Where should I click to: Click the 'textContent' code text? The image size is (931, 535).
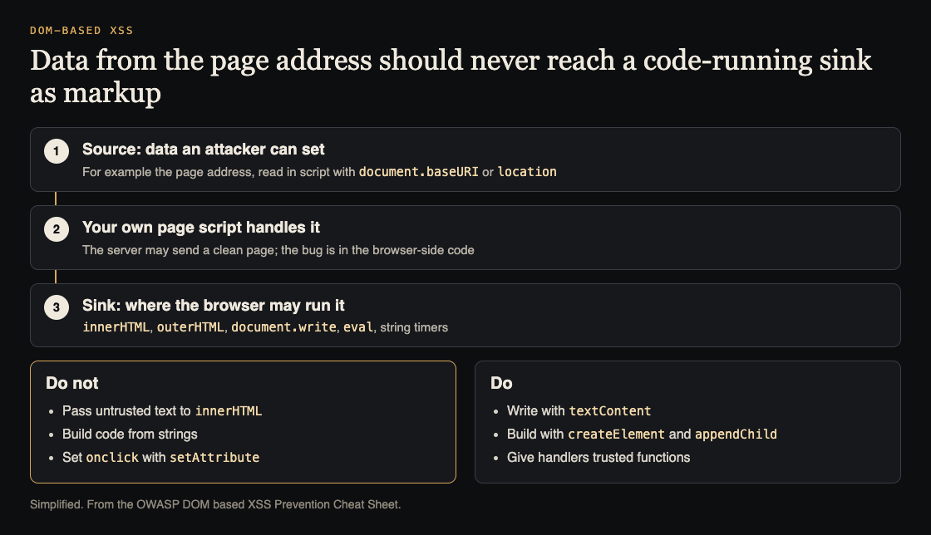pyautogui.click(x=610, y=410)
